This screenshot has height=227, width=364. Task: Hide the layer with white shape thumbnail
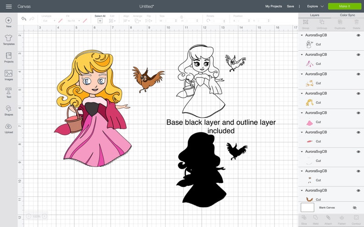pos(358,152)
